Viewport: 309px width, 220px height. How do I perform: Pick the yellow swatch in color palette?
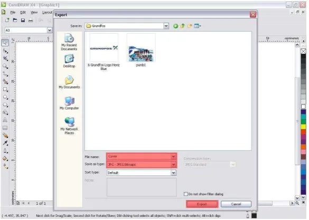pyautogui.click(x=303, y=126)
